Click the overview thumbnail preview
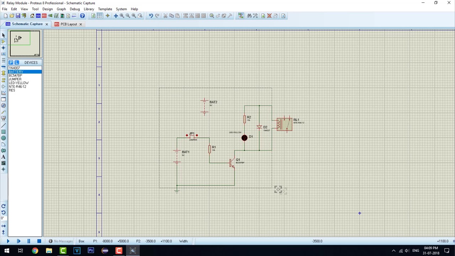Viewport: 455px width, 256px height. [25, 44]
